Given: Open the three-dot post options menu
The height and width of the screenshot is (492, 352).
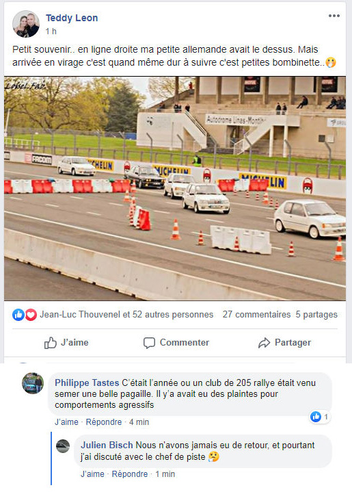Looking at the screenshot, I should pos(334,16).
